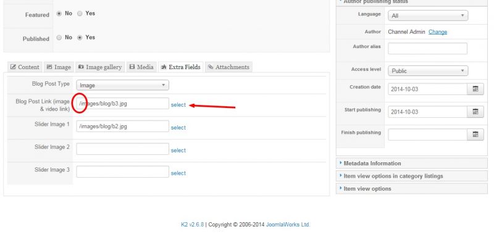Click the Channel Admin author name
The image size is (494, 237).
tap(406, 32)
